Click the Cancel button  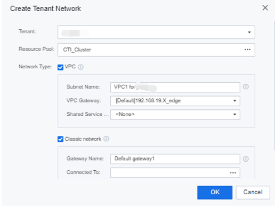click(x=253, y=193)
